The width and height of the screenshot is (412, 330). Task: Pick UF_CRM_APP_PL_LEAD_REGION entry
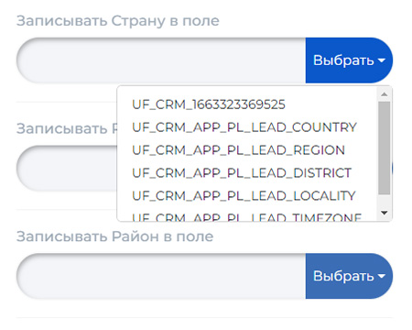pyautogui.click(x=239, y=150)
